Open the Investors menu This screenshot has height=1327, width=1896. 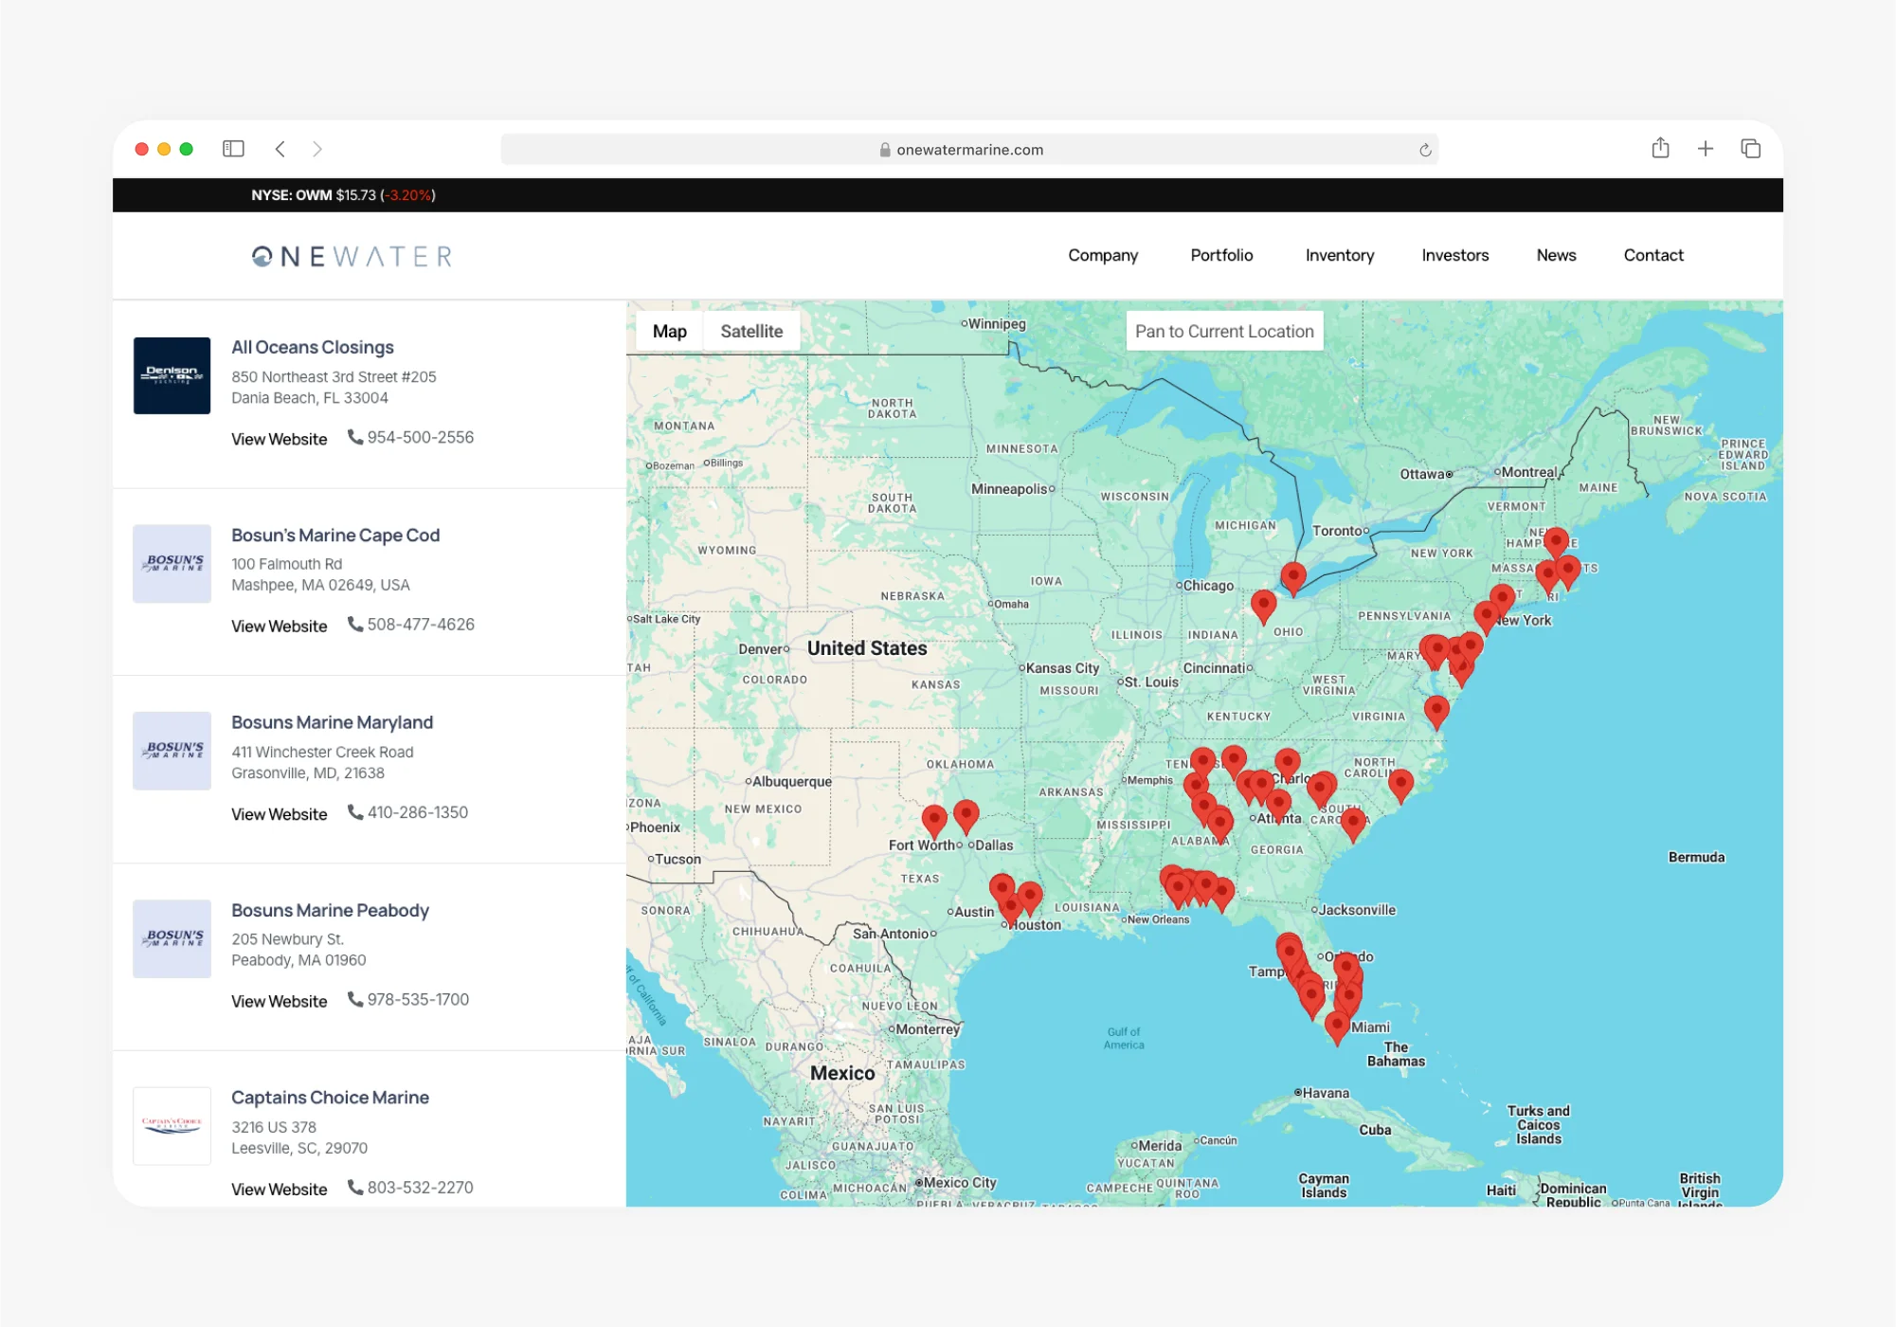coord(1454,255)
